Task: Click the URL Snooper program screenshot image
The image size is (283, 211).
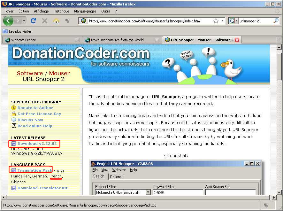Action: [176, 177]
